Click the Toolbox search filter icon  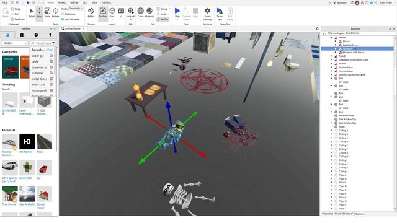coord(53,43)
